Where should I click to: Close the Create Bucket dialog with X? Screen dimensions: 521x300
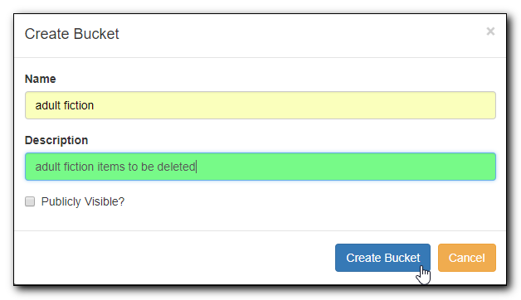(490, 31)
